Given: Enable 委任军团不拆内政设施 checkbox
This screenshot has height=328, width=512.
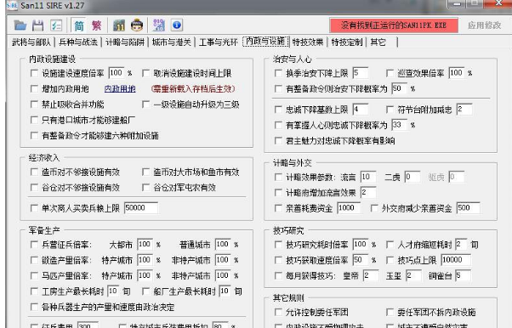Looking at the screenshot, I should point(390,313).
